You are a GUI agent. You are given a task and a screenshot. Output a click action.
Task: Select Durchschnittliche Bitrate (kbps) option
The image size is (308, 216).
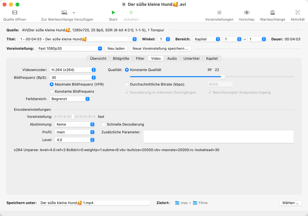point(127,84)
